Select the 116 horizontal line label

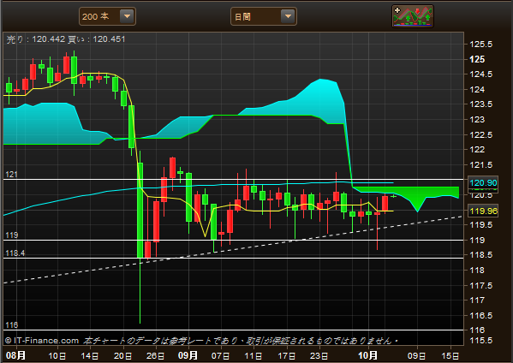pyautogui.click(x=11, y=325)
